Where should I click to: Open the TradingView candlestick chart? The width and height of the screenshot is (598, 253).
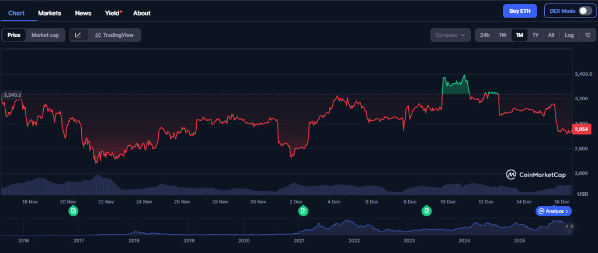click(114, 35)
